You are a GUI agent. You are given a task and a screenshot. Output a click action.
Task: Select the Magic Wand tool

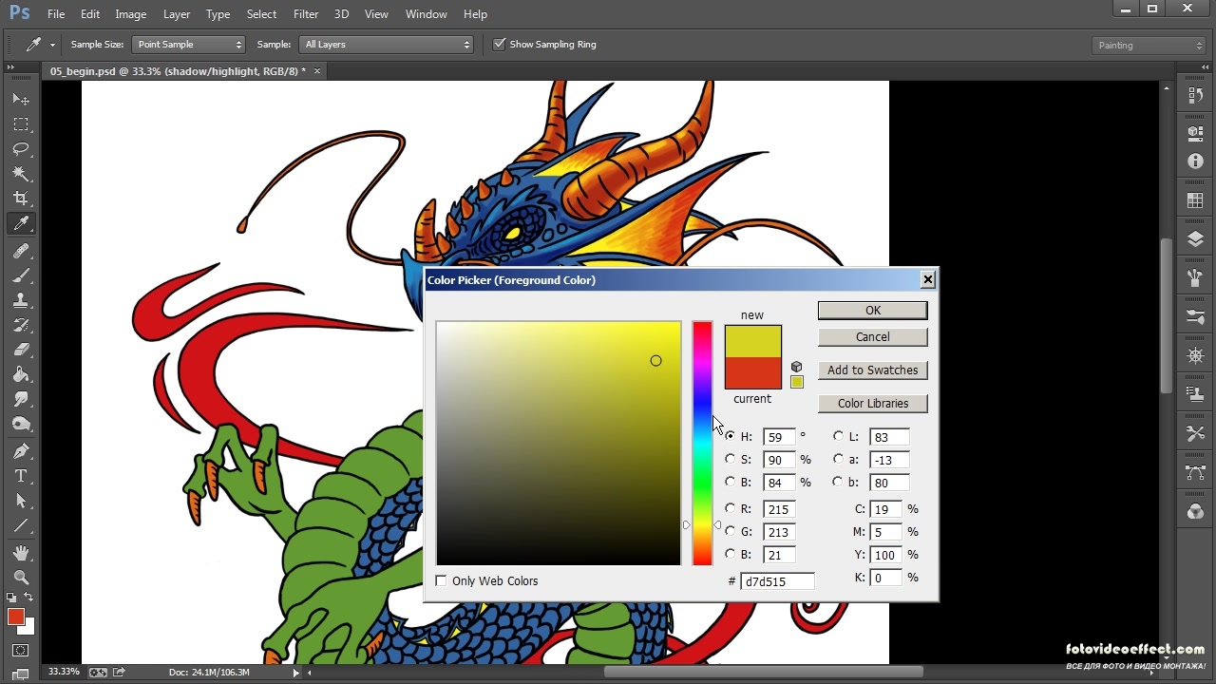pyautogui.click(x=21, y=174)
